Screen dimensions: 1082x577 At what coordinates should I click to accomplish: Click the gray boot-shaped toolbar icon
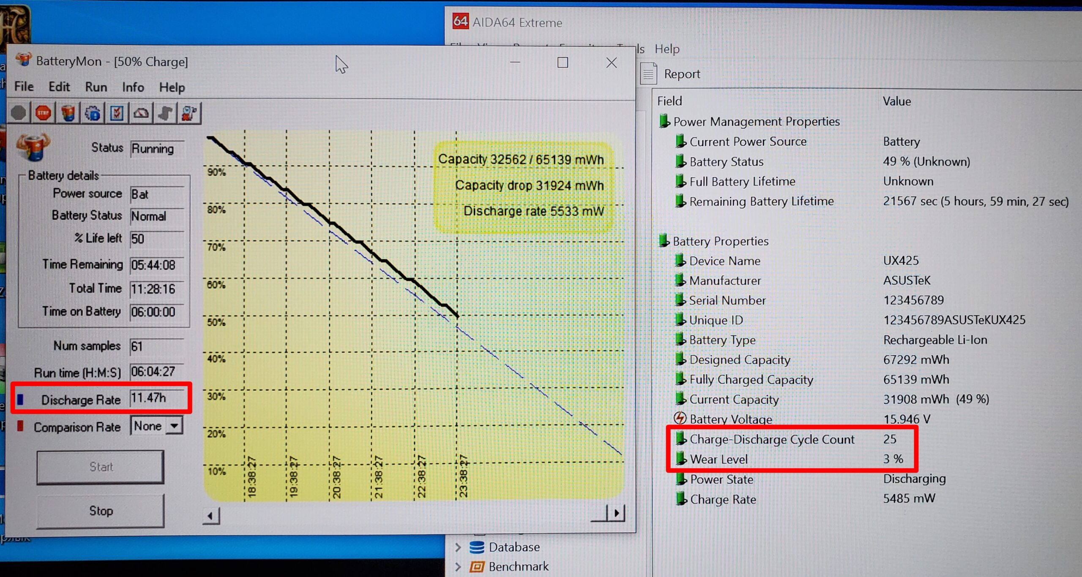pyautogui.click(x=165, y=113)
